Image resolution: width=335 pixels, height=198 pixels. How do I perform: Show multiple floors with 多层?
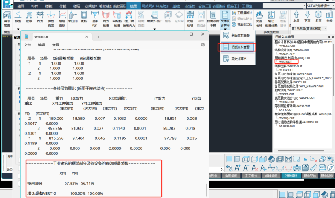point(319,17)
